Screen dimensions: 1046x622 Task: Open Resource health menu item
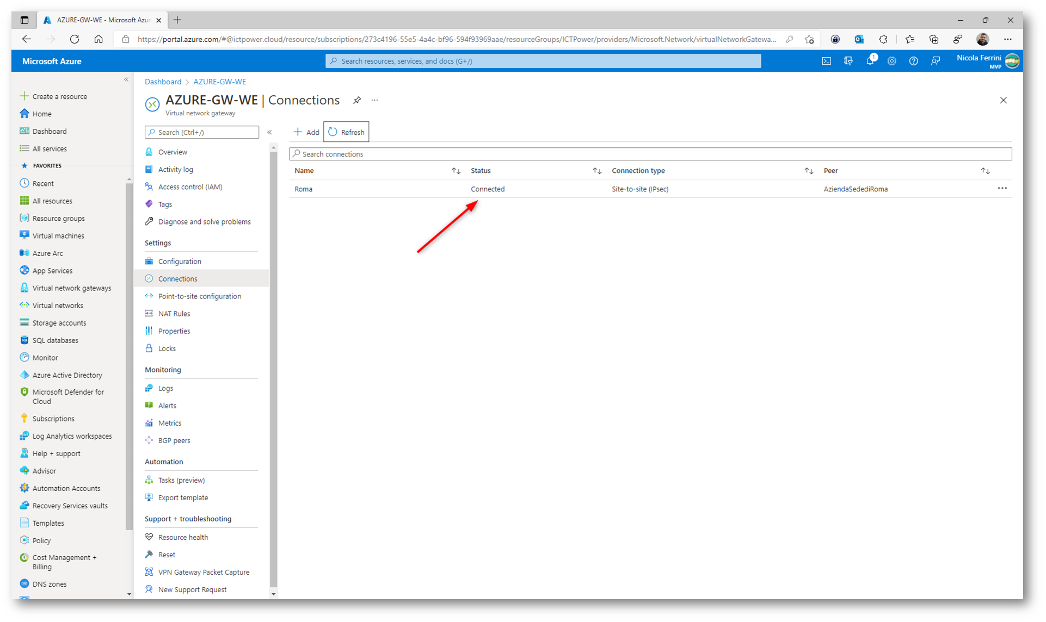click(183, 537)
